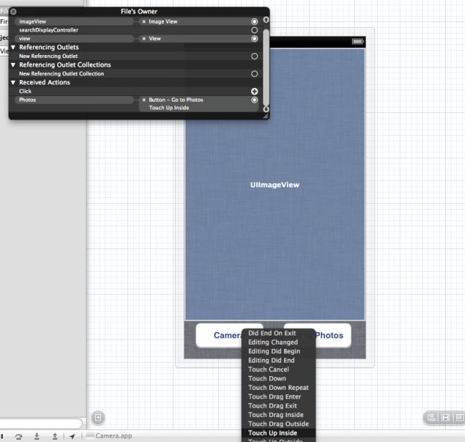Screen dimensions: 465x442
Task: Remove the Button - Go to Photos connection x
Action: coord(144,100)
